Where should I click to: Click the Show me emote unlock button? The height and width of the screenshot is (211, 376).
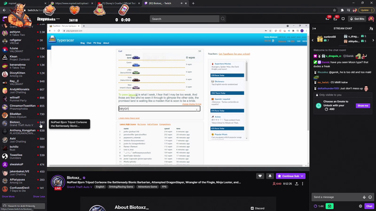362,105
